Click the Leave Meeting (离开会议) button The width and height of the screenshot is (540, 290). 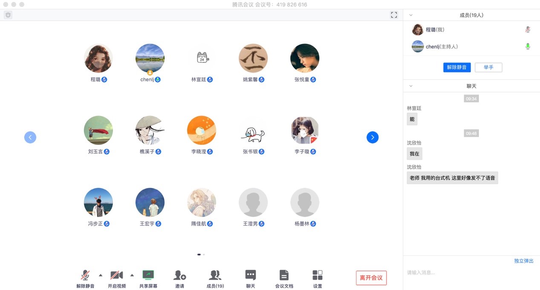371,278
